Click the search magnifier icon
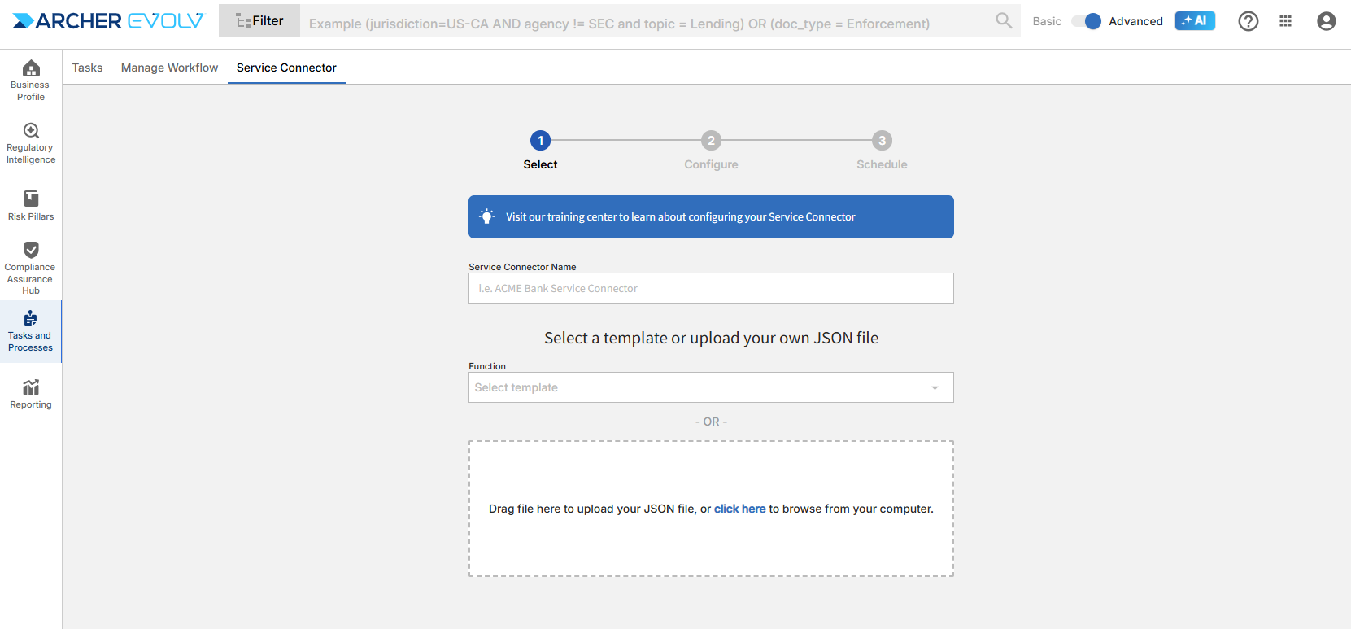This screenshot has height=629, width=1351. (x=1004, y=21)
